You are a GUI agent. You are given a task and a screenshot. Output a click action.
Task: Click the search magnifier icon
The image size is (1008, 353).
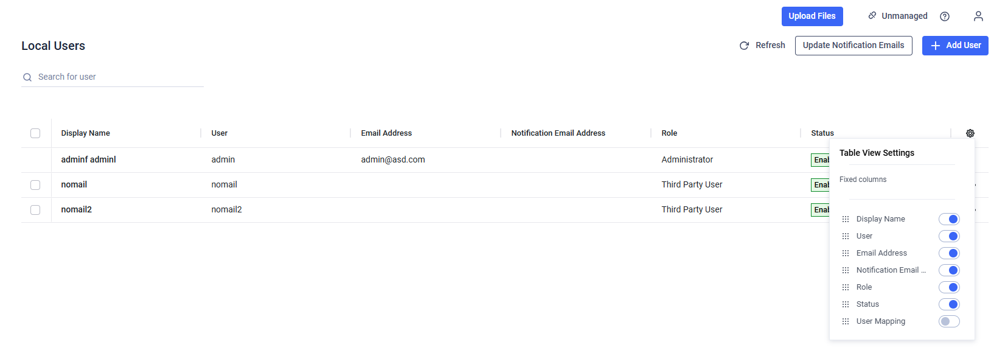[x=27, y=77]
